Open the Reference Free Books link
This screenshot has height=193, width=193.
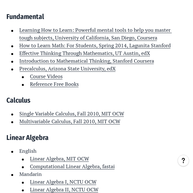[54, 84]
